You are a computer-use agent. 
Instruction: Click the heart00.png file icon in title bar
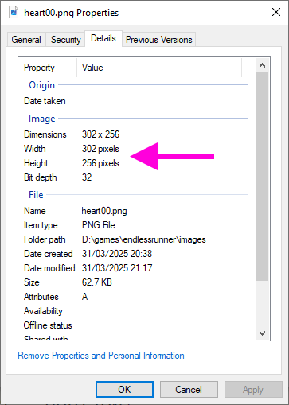click(14, 12)
